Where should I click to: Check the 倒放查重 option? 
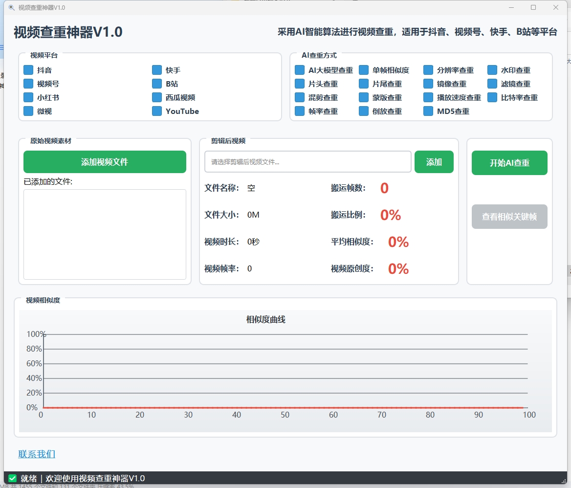[364, 111]
